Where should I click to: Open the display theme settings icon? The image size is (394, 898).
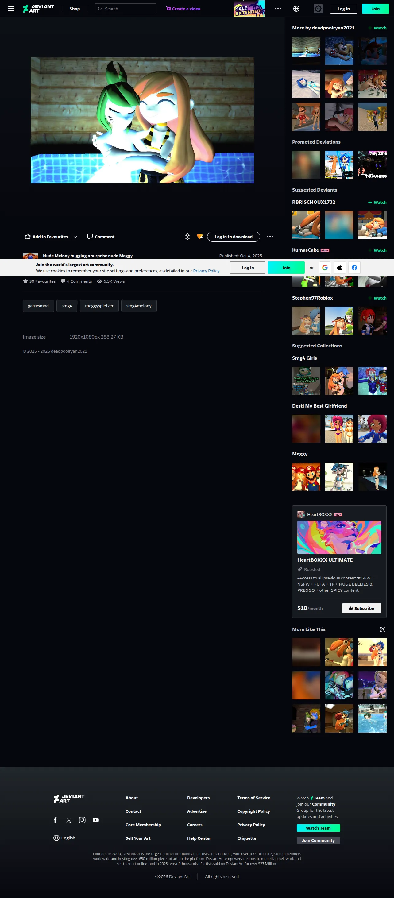pos(318,9)
